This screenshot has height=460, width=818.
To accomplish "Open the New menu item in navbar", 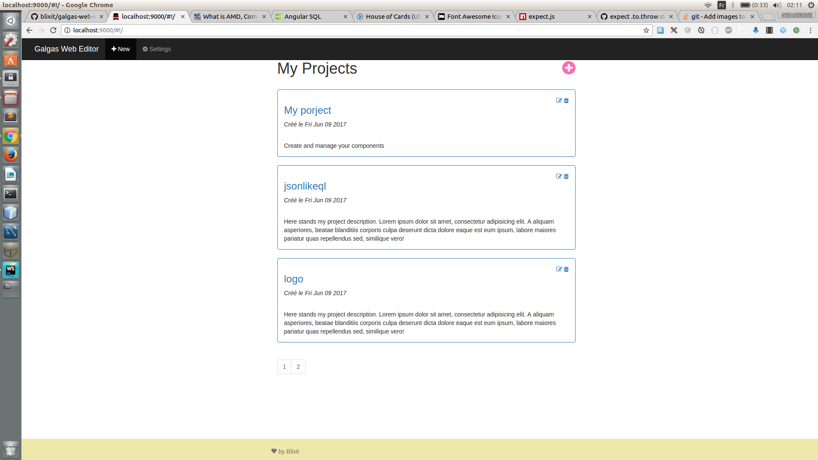I will click(x=121, y=49).
